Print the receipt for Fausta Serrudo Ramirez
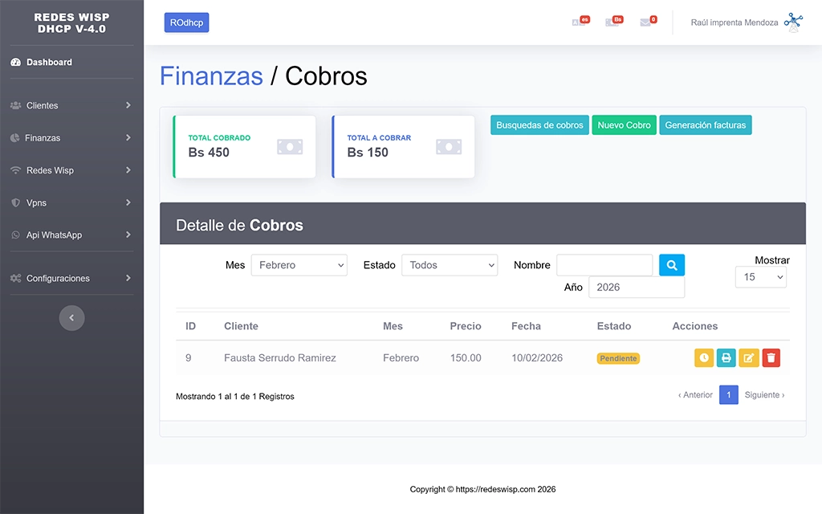Screen dimensions: 822x514 [x=726, y=358]
